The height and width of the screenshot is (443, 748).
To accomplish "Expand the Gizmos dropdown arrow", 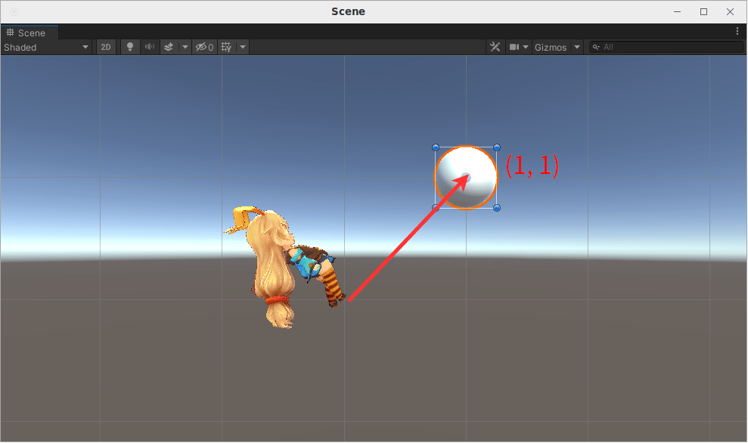I will click(577, 47).
